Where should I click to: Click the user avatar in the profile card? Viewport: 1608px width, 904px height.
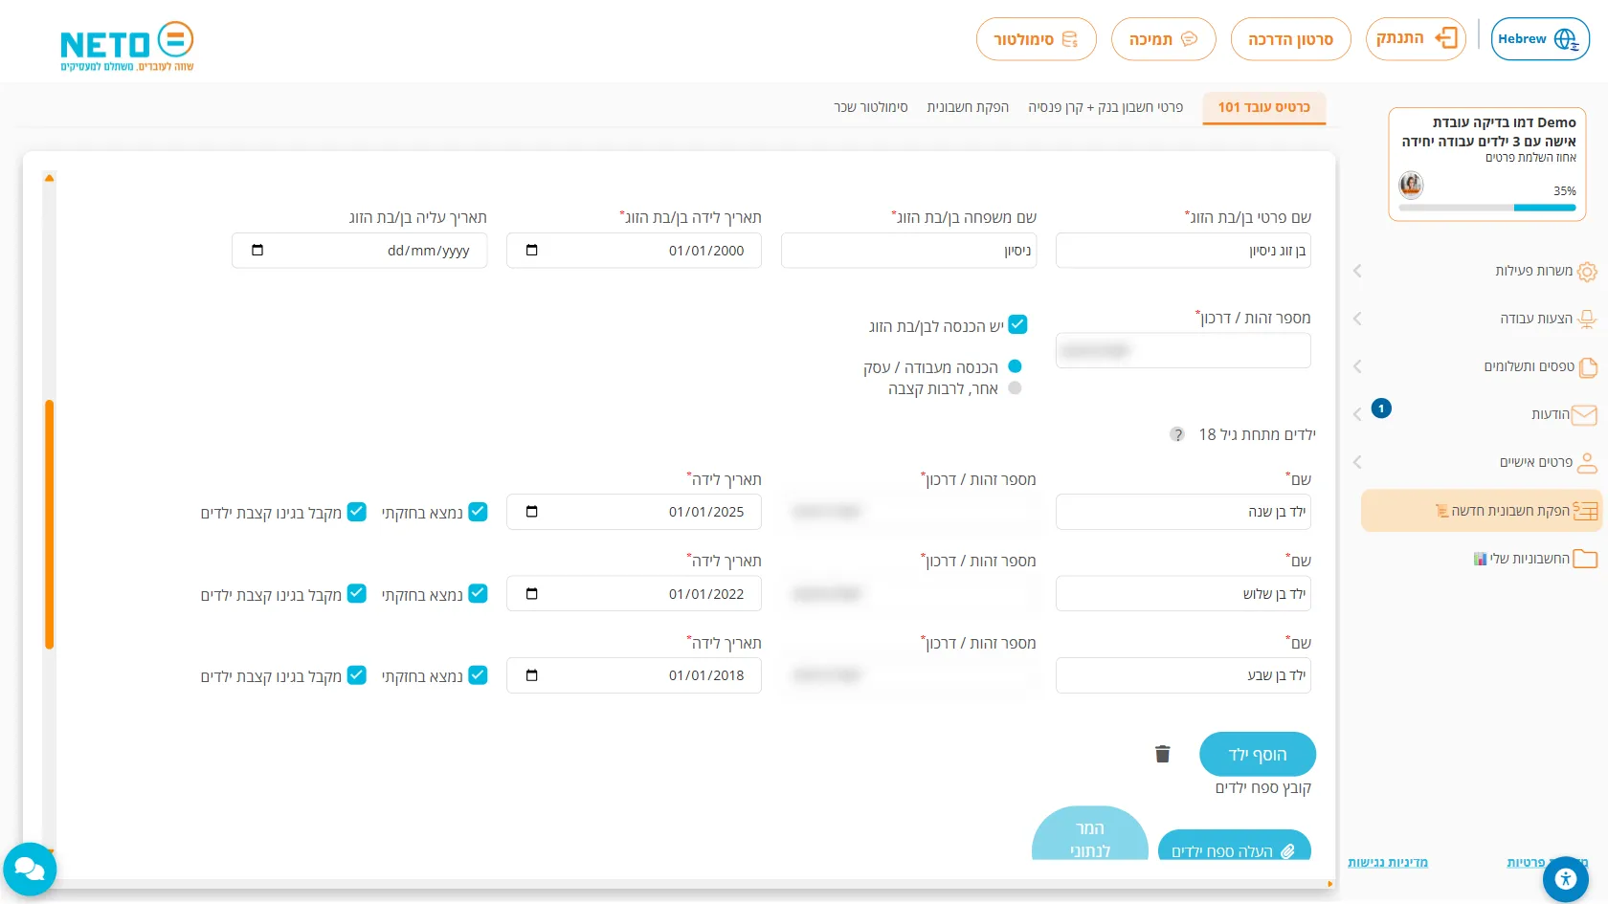click(x=1411, y=184)
